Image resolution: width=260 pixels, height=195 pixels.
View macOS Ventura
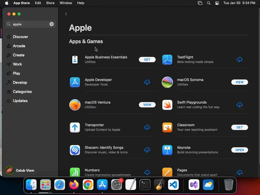[147, 105]
